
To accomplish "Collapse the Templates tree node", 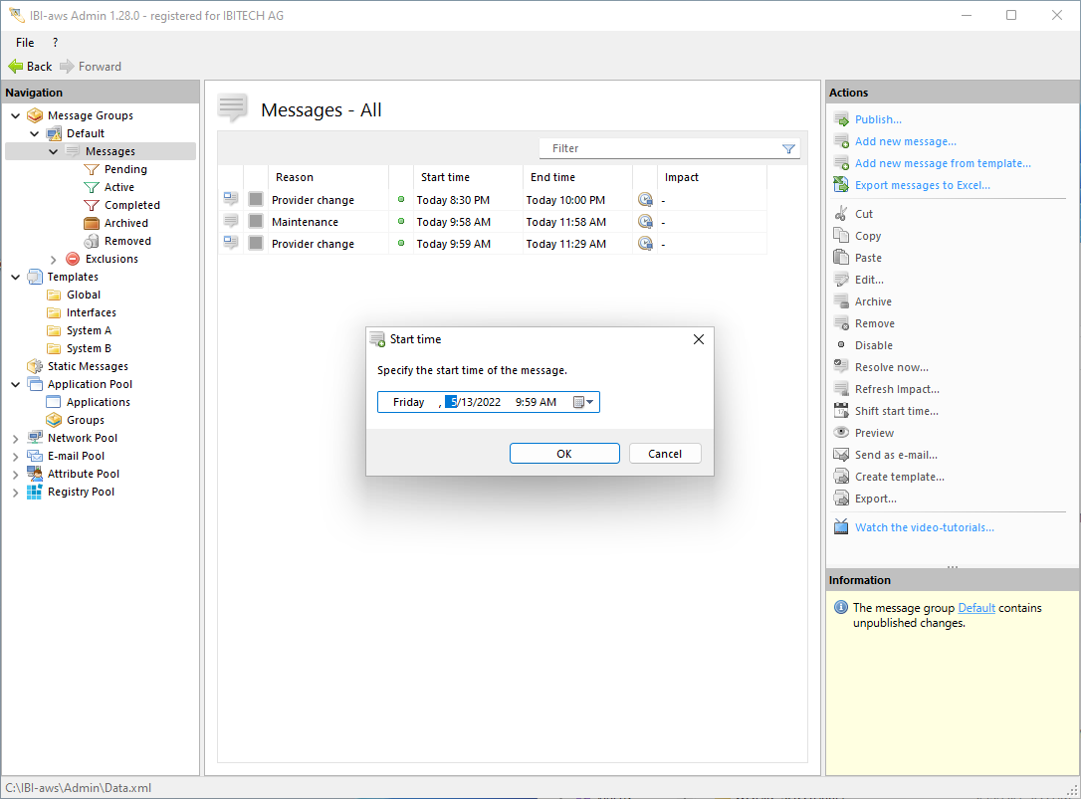I will 15,277.
